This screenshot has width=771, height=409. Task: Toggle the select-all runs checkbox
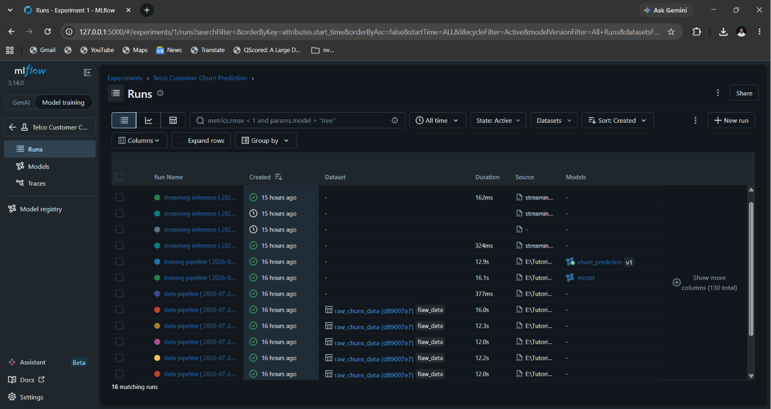(x=119, y=177)
